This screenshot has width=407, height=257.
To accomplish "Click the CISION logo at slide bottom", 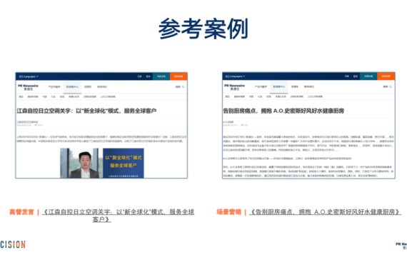I will (x=13, y=245).
